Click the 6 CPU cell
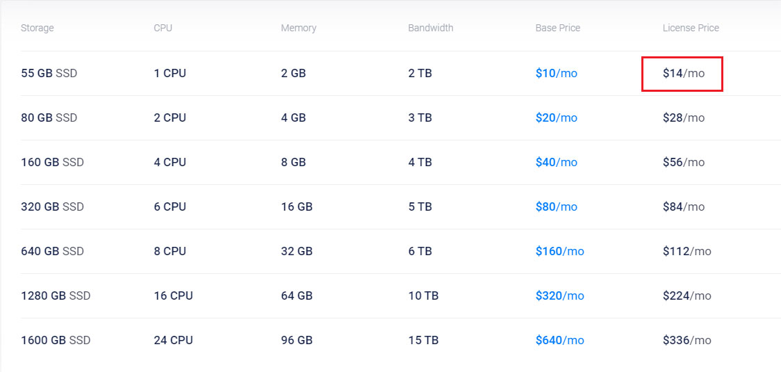This screenshot has height=372, width=781. [170, 207]
